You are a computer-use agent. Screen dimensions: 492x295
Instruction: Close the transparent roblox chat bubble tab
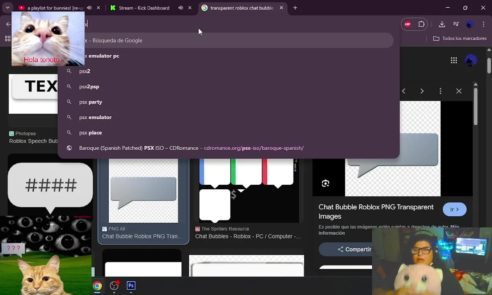tap(281, 8)
